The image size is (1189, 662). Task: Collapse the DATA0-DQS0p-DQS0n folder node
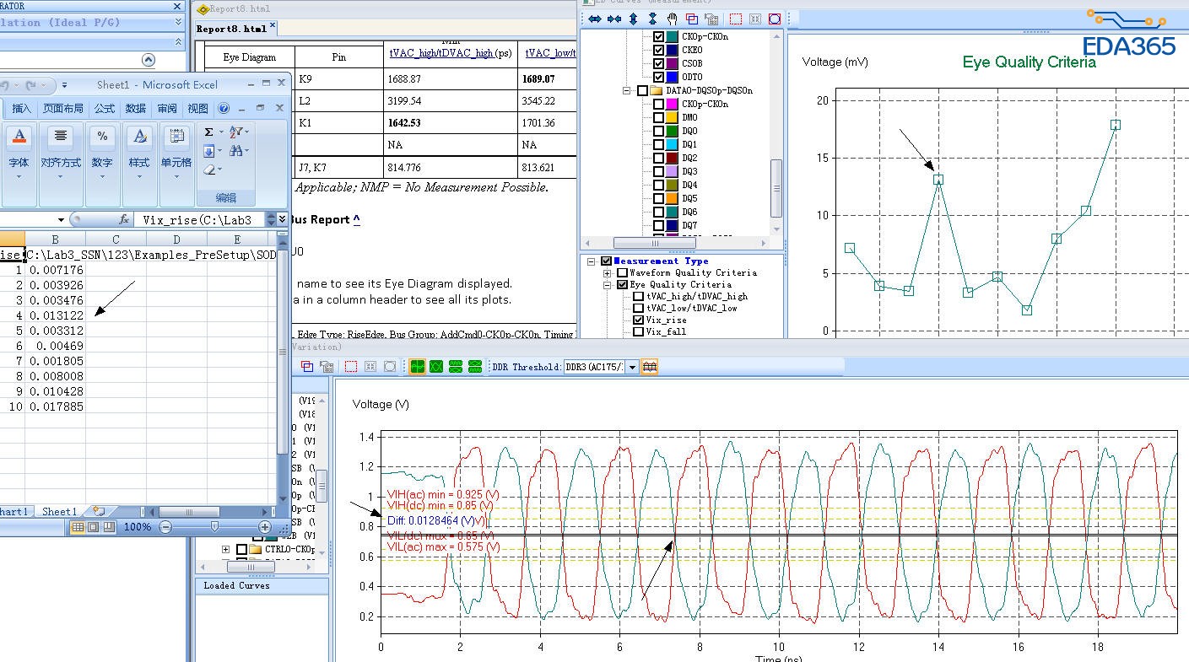coord(627,91)
